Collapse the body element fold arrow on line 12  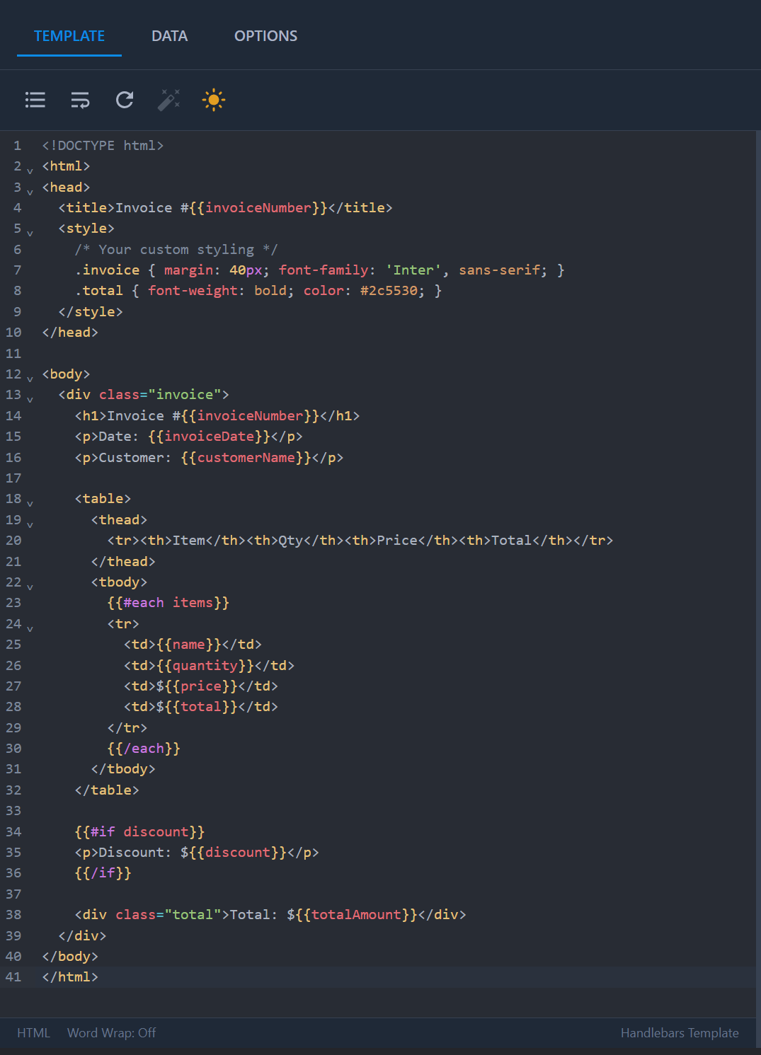tap(29, 378)
